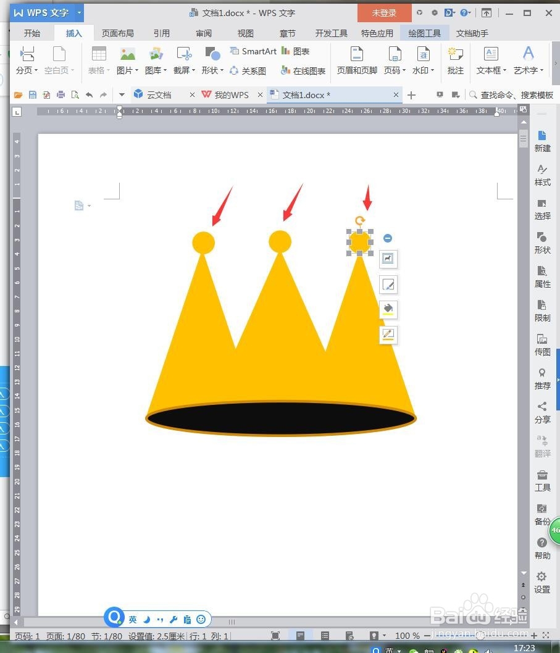Switch to the 页面布局 ribbon tab

(x=118, y=33)
